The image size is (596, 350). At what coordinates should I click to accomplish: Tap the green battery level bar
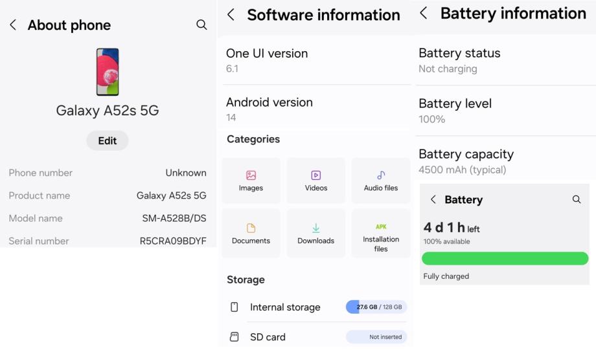pyautogui.click(x=505, y=259)
